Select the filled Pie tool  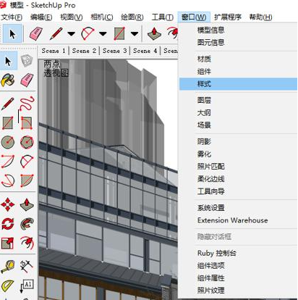(27, 180)
